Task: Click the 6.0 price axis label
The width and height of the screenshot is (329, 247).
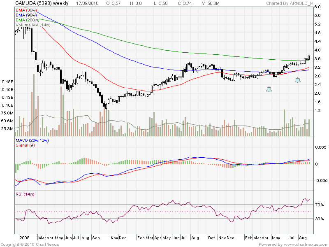Action: tap(317, 7)
